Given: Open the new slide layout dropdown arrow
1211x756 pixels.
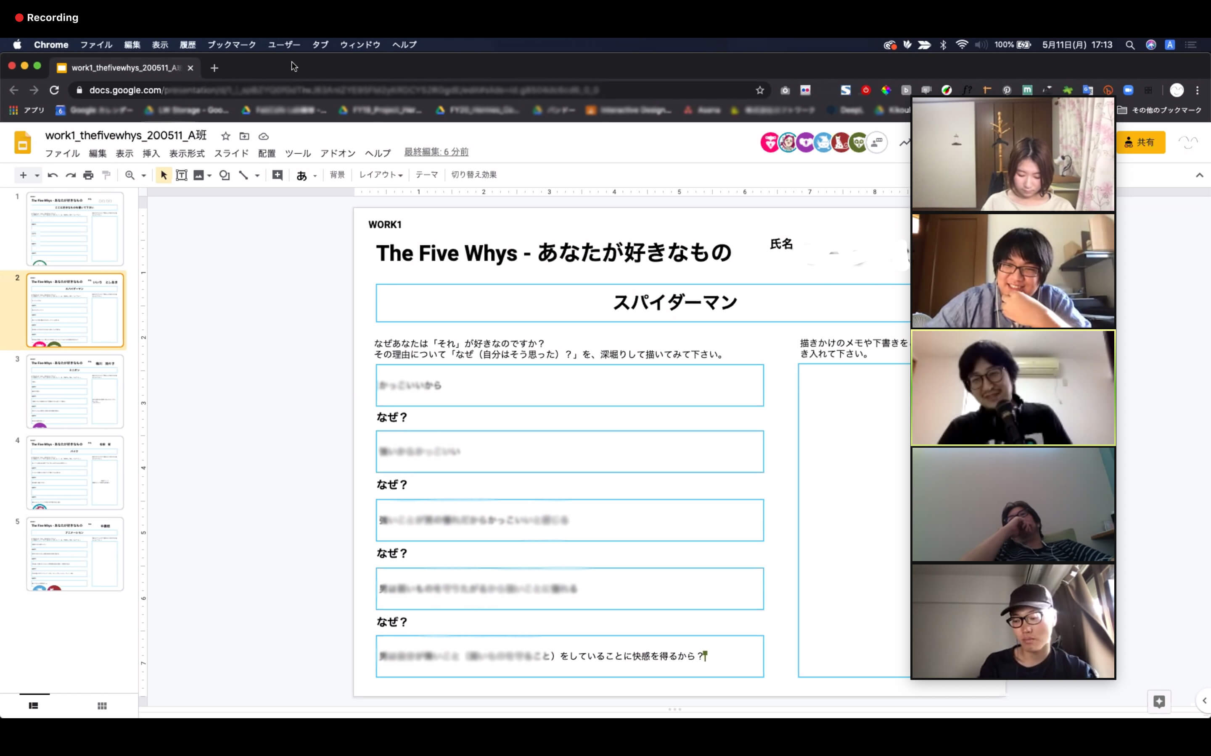Looking at the screenshot, I should (37, 176).
